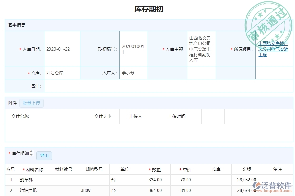Click the 导出 export button
Viewport: 295px width, 196px height.
(x=44, y=156)
